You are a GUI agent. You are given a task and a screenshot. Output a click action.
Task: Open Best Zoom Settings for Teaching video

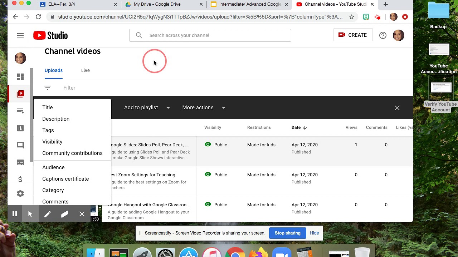pyautogui.click(x=142, y=175)
